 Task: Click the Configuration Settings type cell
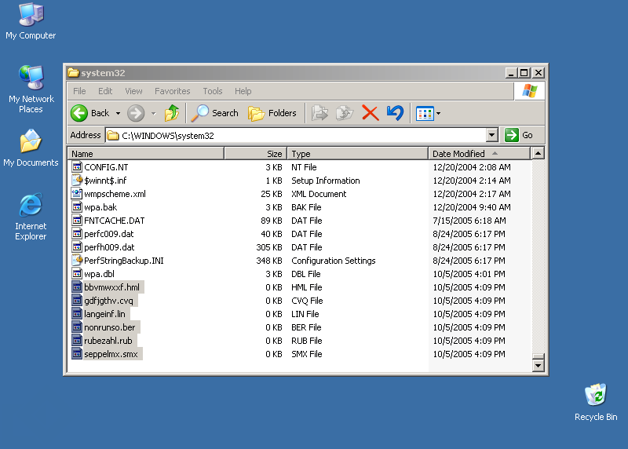point(333,261)
